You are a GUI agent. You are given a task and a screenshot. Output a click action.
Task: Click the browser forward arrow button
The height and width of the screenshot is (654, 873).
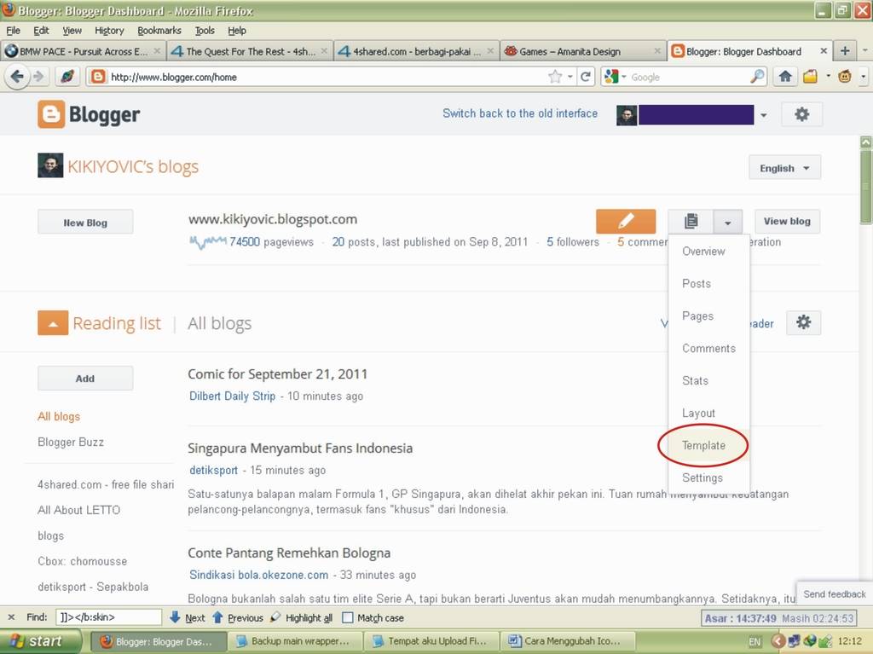(x=38, y=77)
